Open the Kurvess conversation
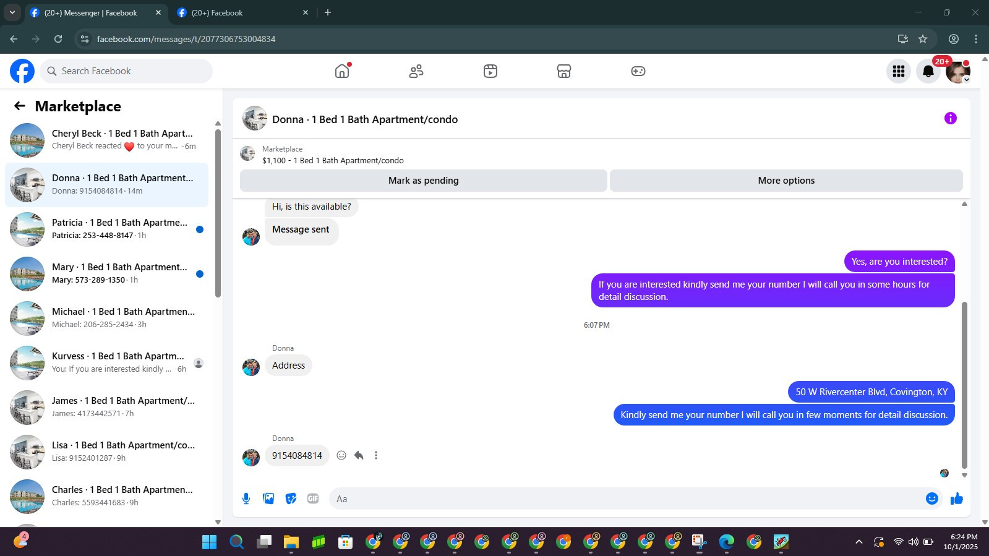 (x=106, y=362)
